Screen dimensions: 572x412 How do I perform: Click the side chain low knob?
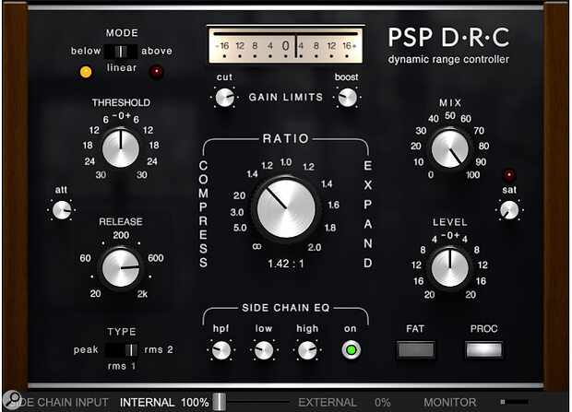[264, 350]
